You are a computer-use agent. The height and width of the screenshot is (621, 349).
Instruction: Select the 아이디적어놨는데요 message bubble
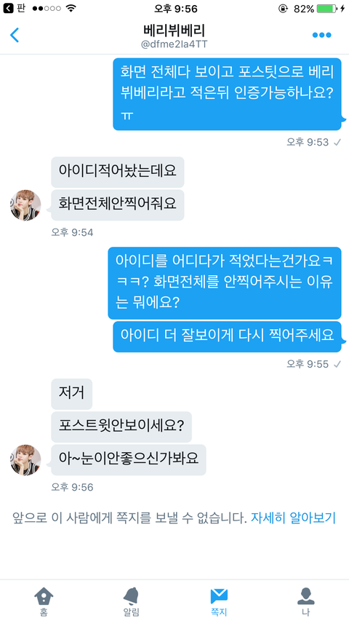(118, 173)
